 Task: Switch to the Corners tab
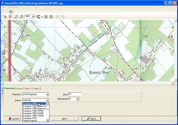pos(19,89)
